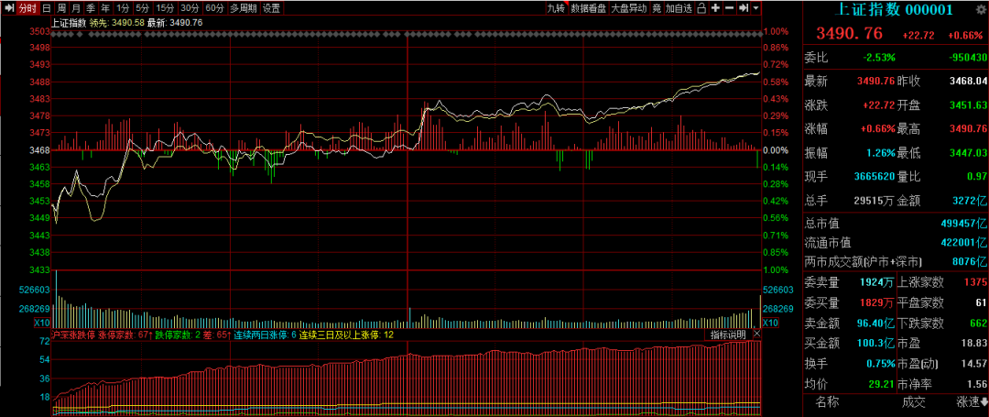The width and height of the screenshot is (989, 417).
Task: Add index to watchlist via 加自选
Action: point(679,8)
